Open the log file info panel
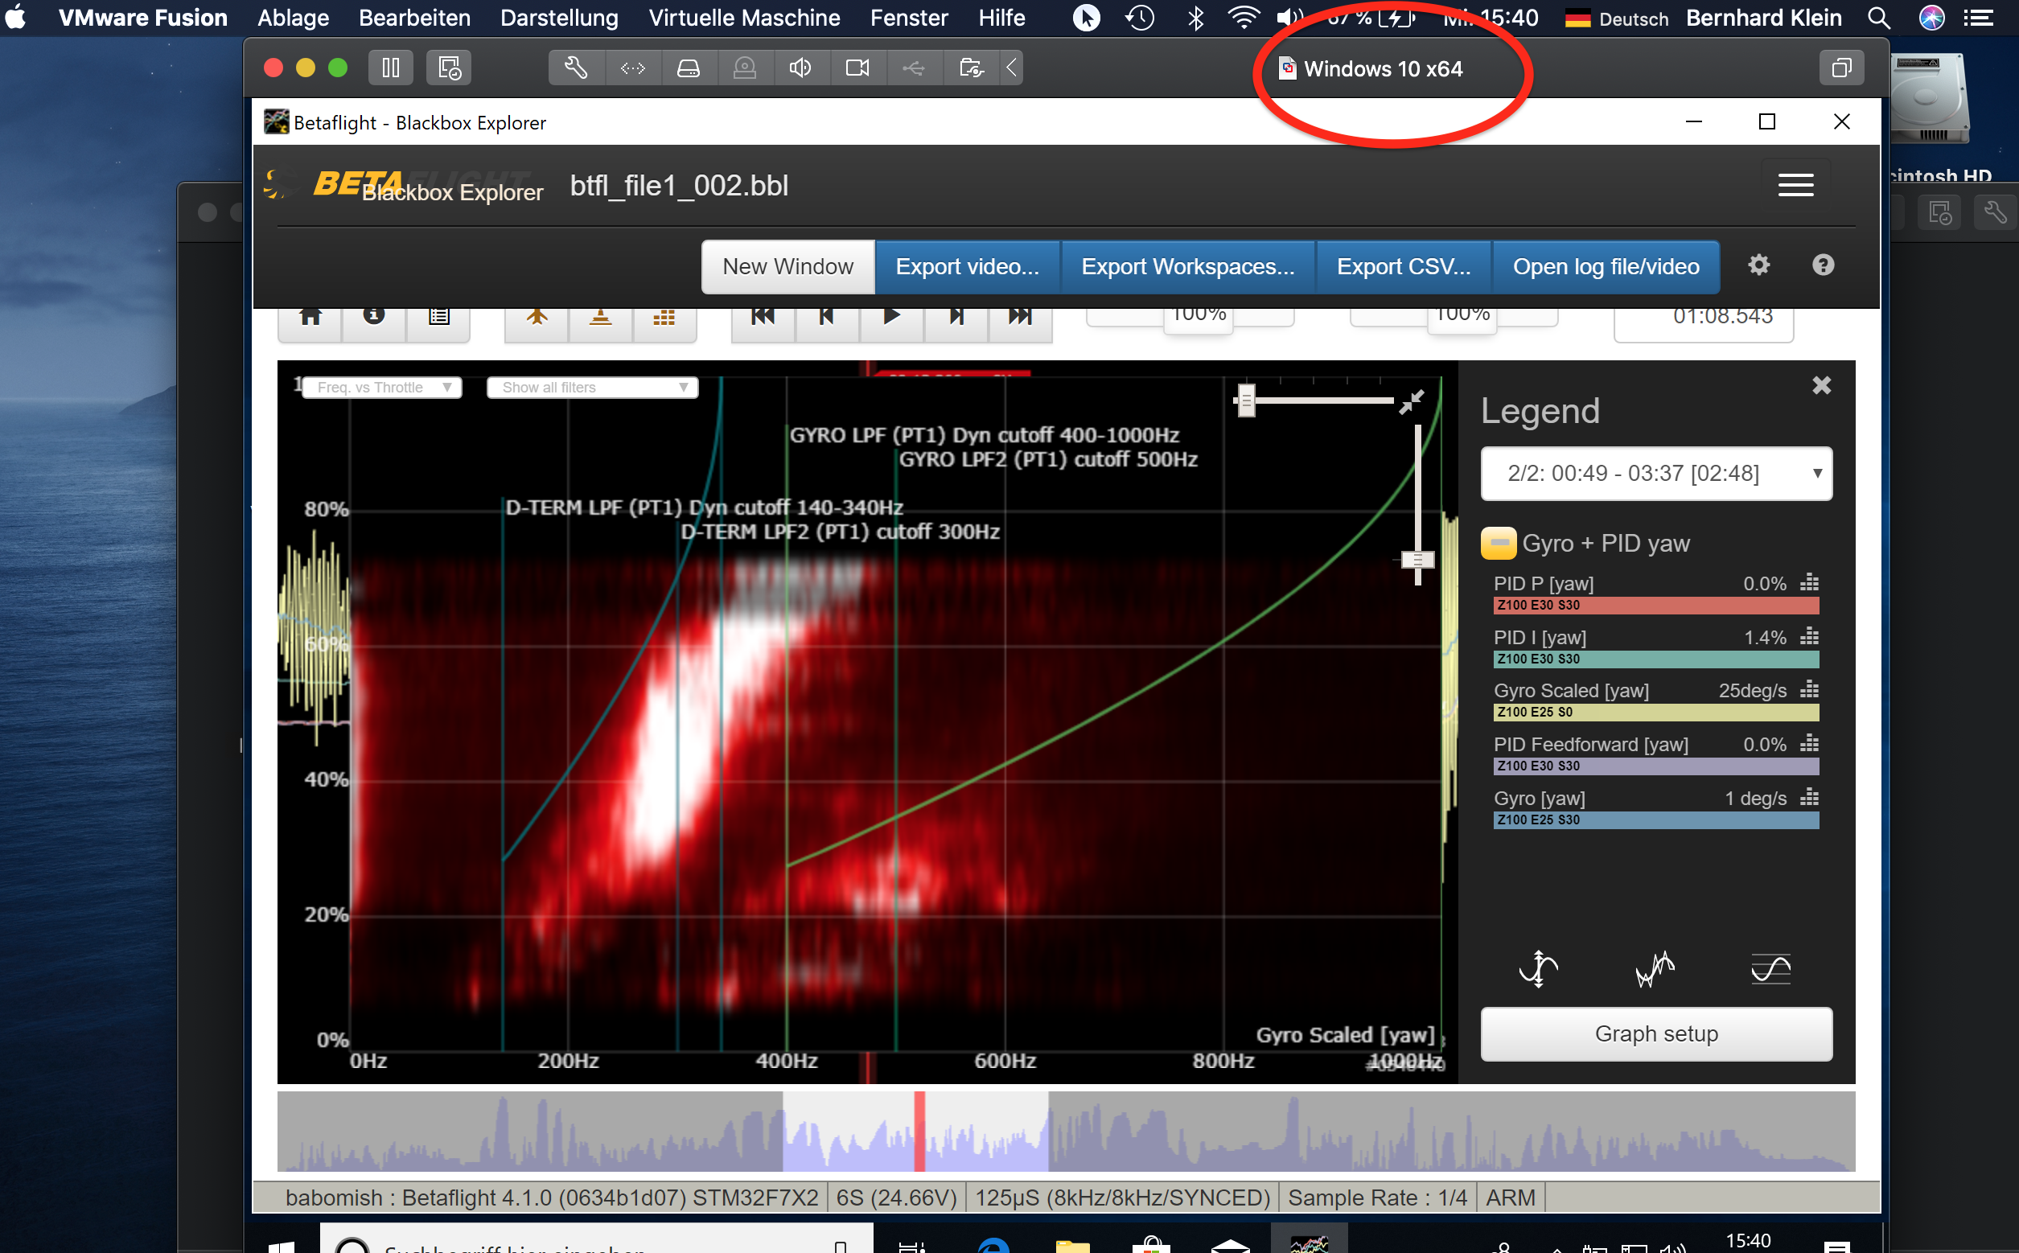Viewport: 2019px width, 1253px height. [x=374, y=316]
